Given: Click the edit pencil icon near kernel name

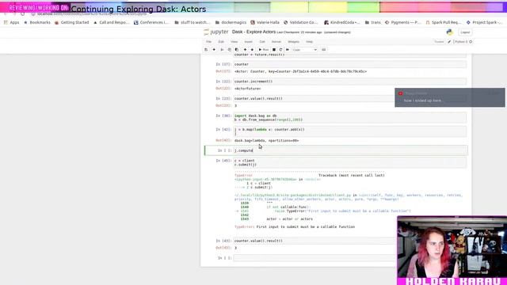Looking at the screenshot, I should click(x=449, y=42).
